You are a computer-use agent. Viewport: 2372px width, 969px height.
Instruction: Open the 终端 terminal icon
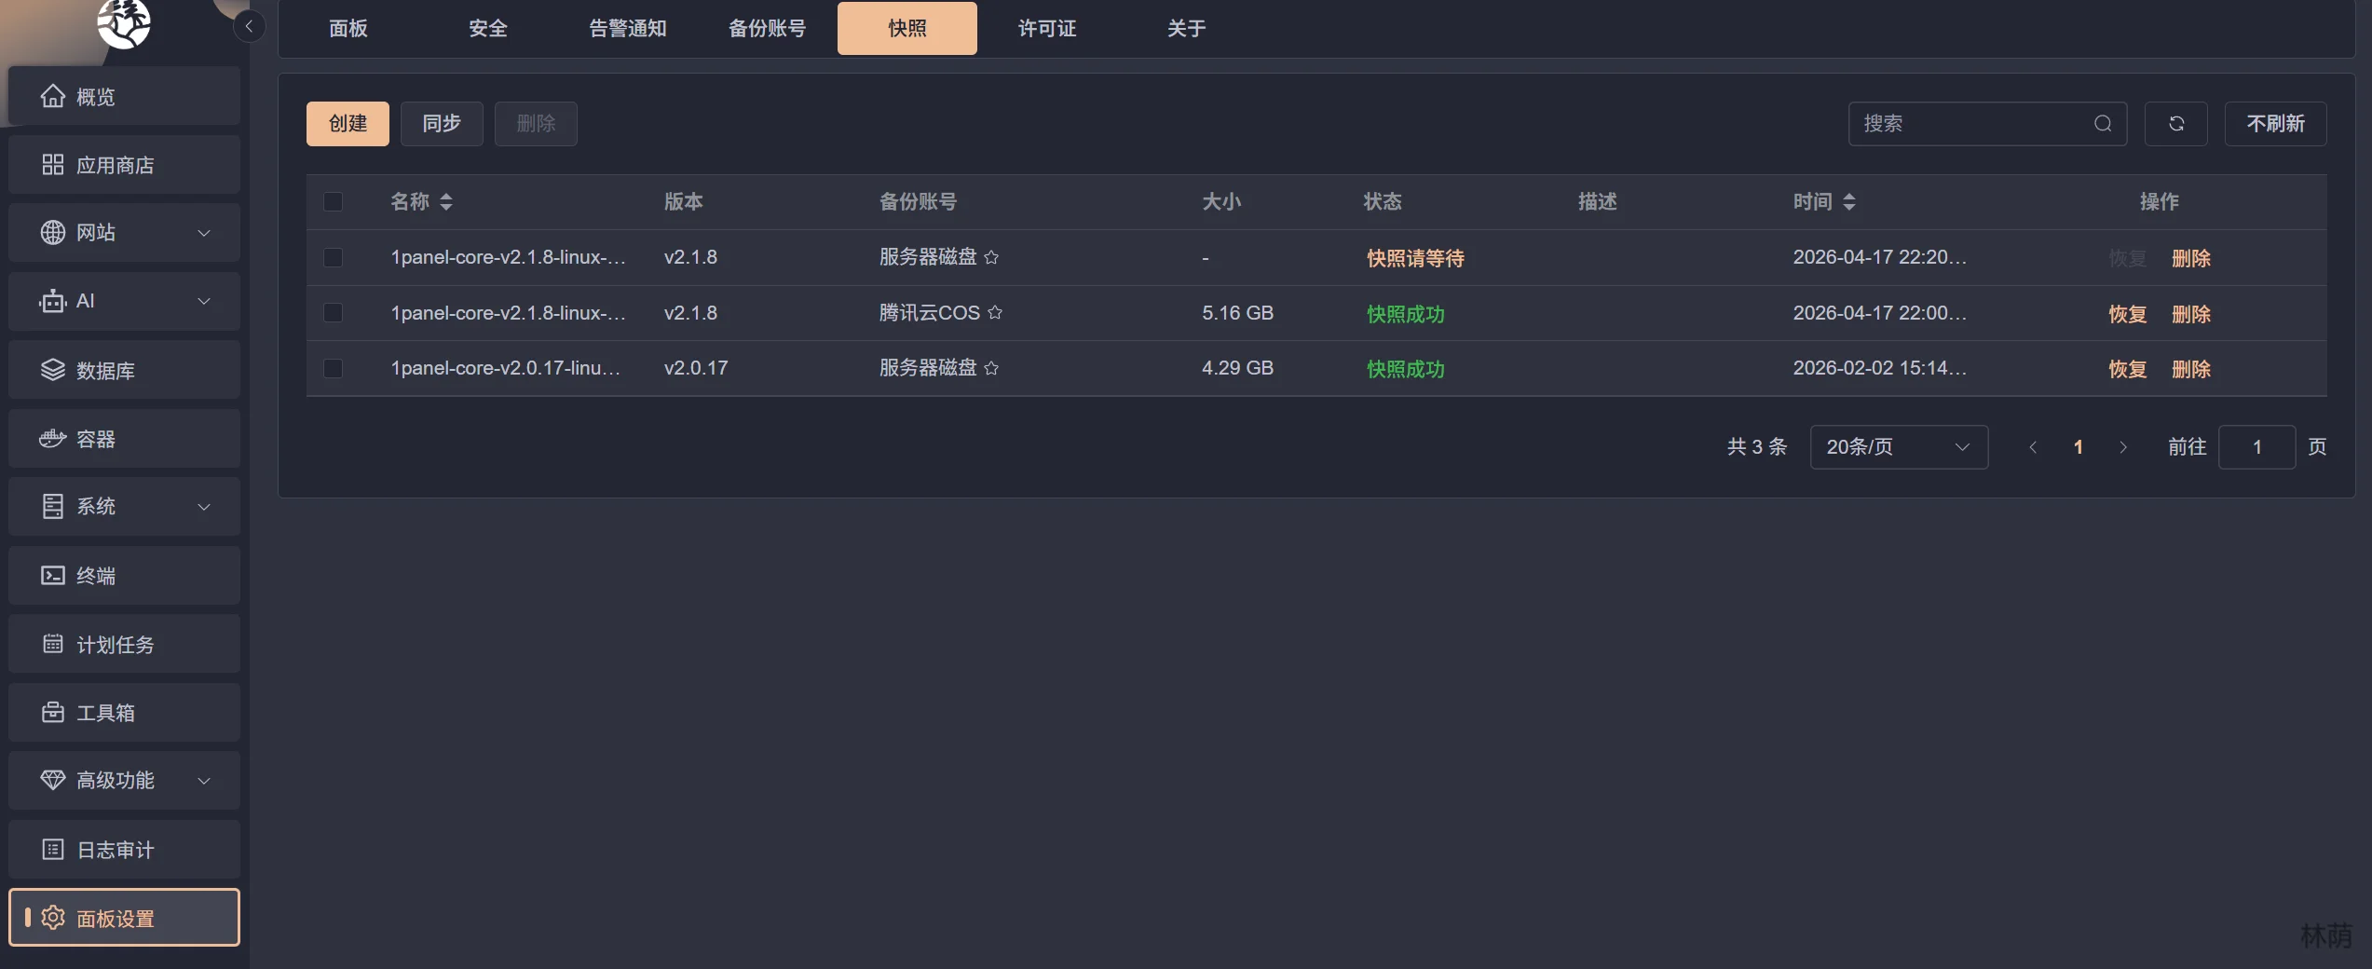coord(53,576)
